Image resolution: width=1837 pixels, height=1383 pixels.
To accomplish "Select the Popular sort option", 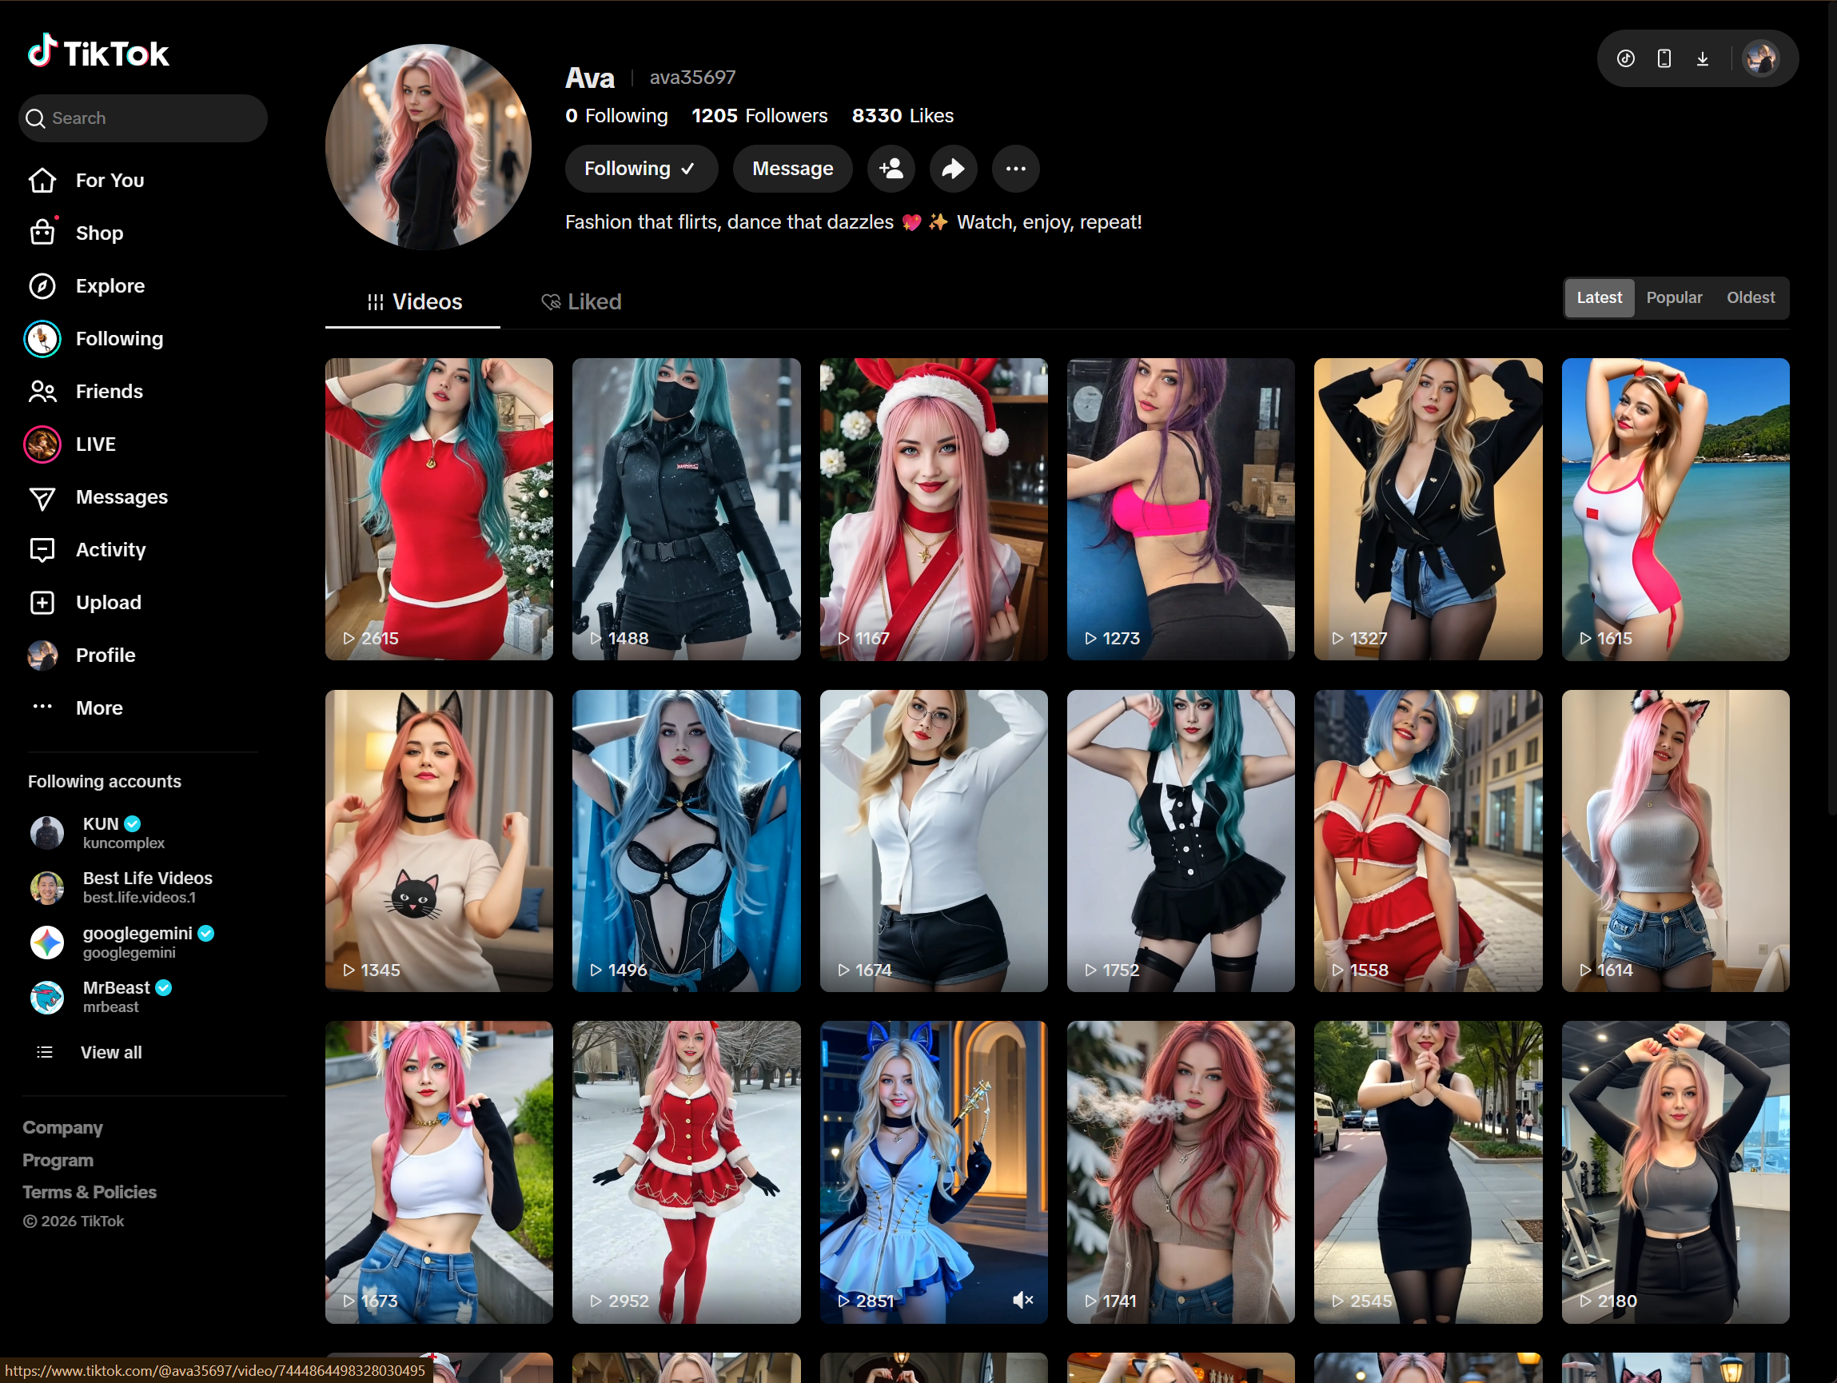I will pos(1673,297).
